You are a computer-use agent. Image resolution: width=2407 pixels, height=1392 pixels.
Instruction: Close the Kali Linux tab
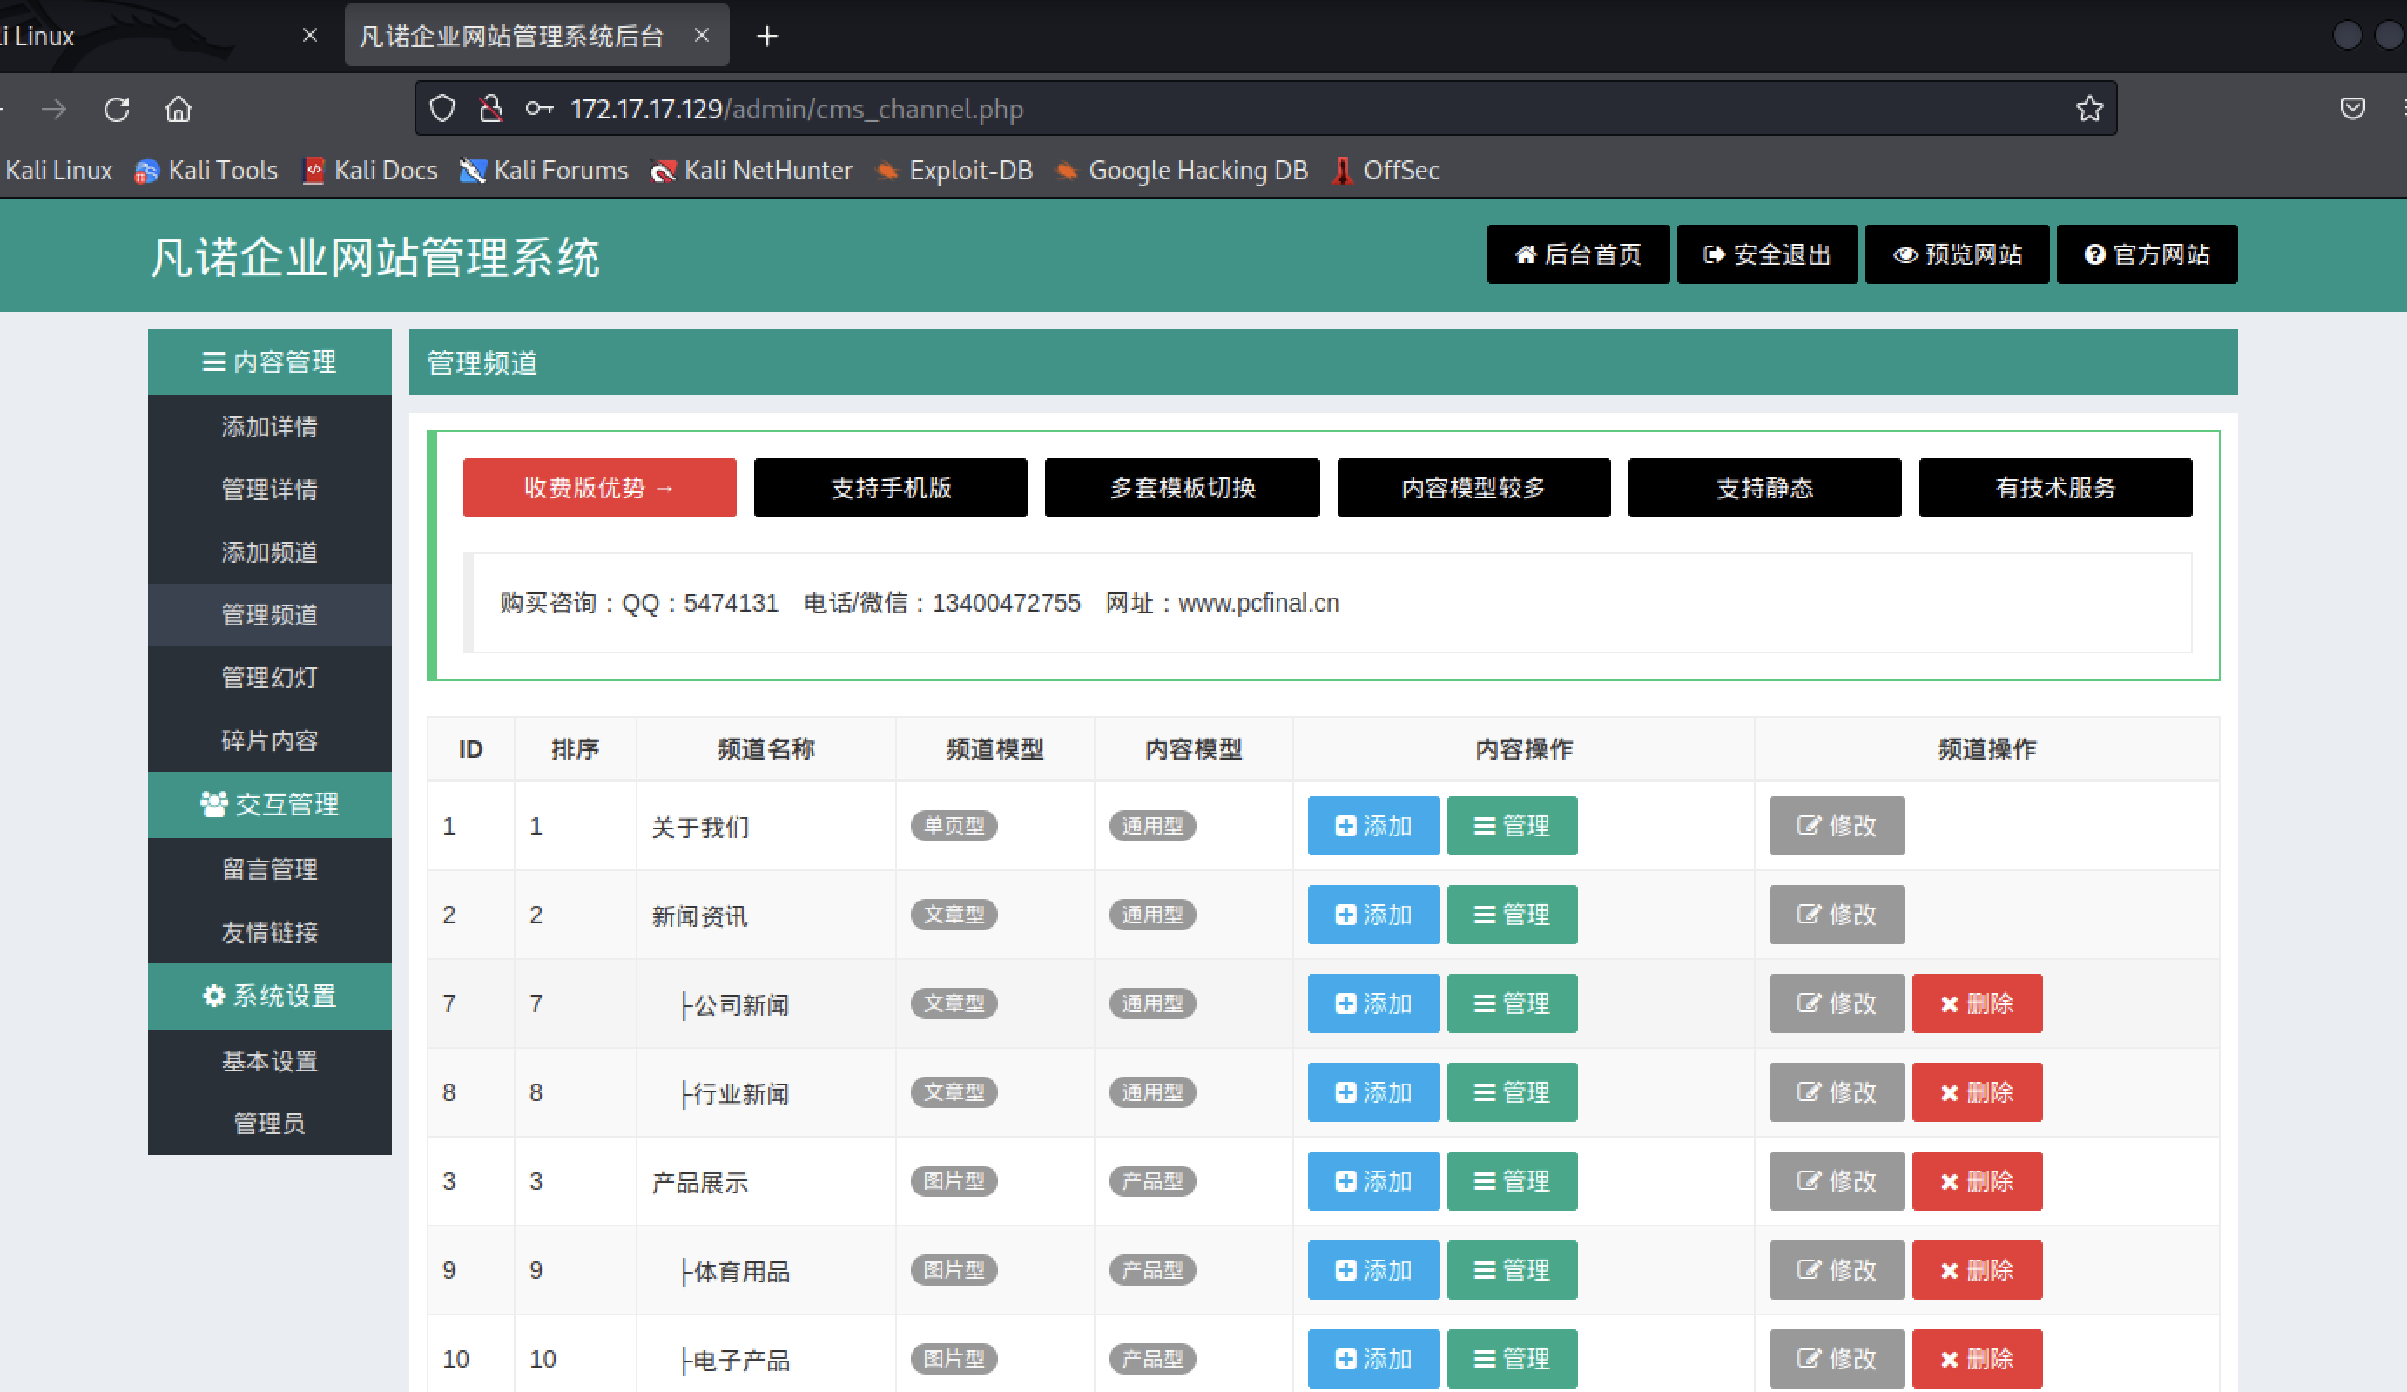pyautogui.click(x=309, y=36)
